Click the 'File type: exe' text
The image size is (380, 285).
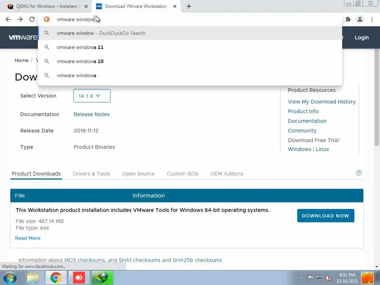(x=32, y=228)
